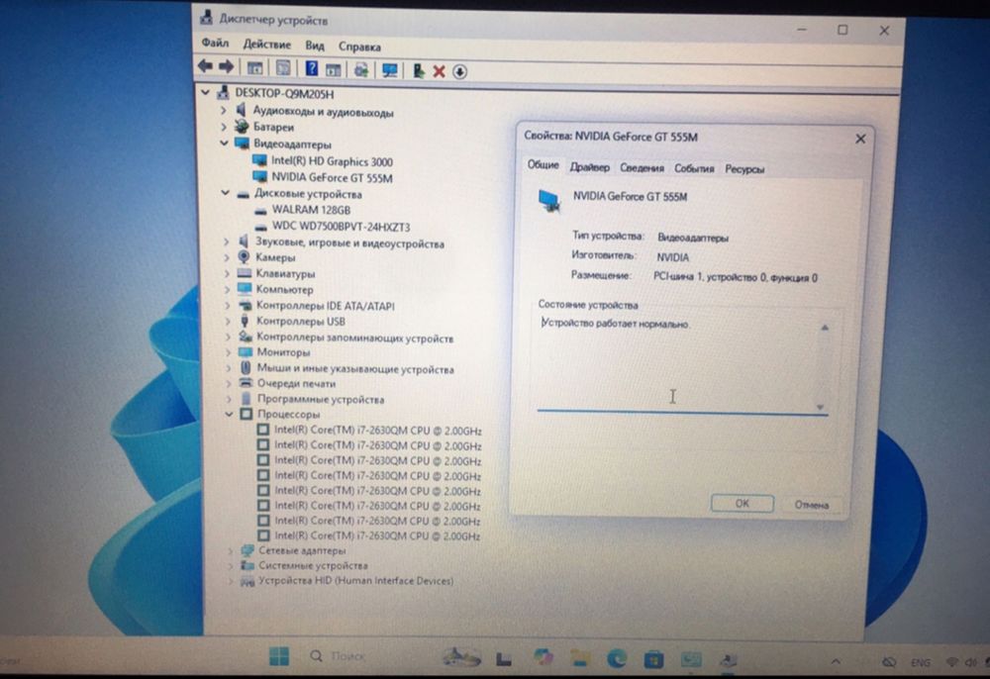Click the Устройства HID category icon
The image size is (990, 679).
tap(247, 581)
